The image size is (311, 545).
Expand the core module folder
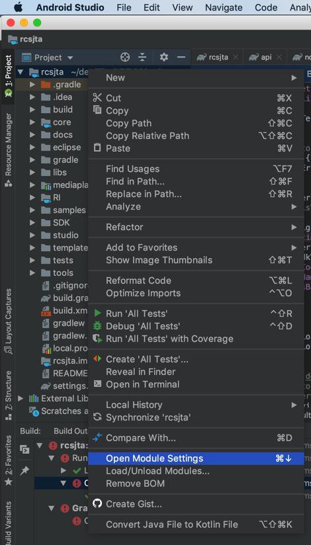click(32, 122)
